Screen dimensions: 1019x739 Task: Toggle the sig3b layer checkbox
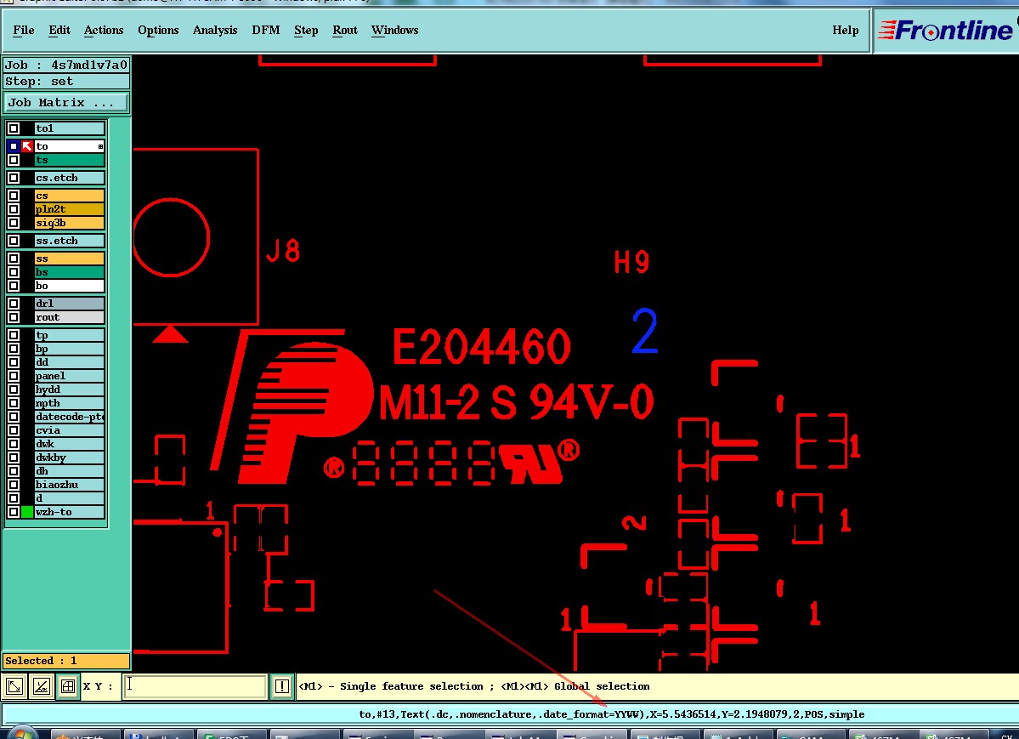pyautogui.click(x=14, y=223)
